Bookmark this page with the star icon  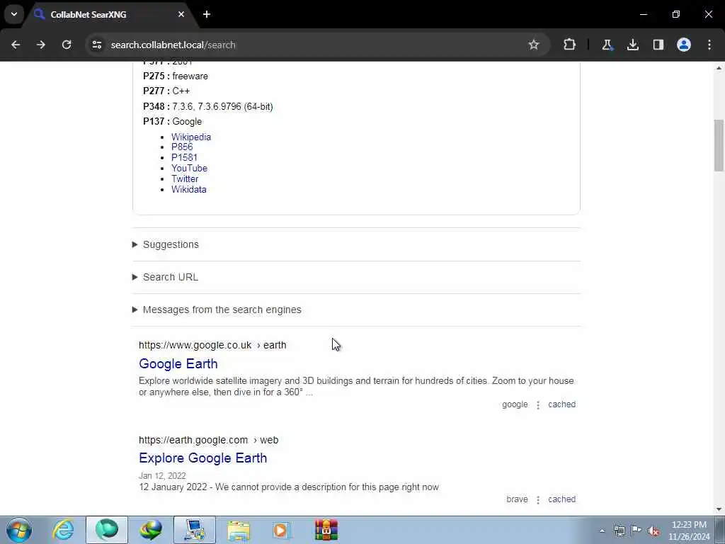[x=534, y=45]
